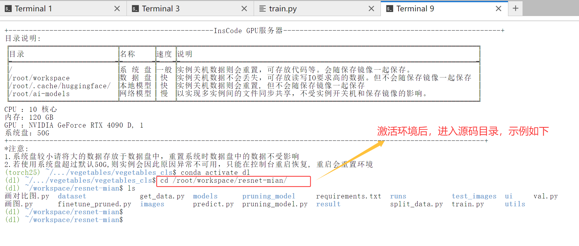Click the 'dataset' directory name in ls output
The height and width of the screenshot is (246, 579).
tap(72, 196)
